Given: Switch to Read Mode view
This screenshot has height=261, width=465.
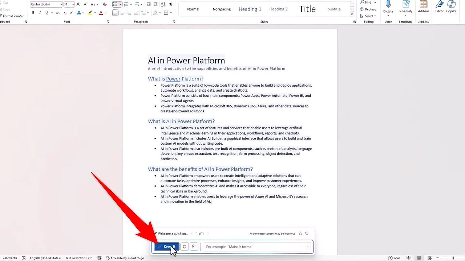Looking at the screenshot, I should point(409,258).
